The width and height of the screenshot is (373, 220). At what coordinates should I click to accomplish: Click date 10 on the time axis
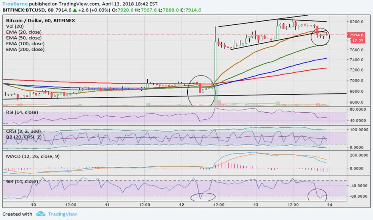(34, 204)
